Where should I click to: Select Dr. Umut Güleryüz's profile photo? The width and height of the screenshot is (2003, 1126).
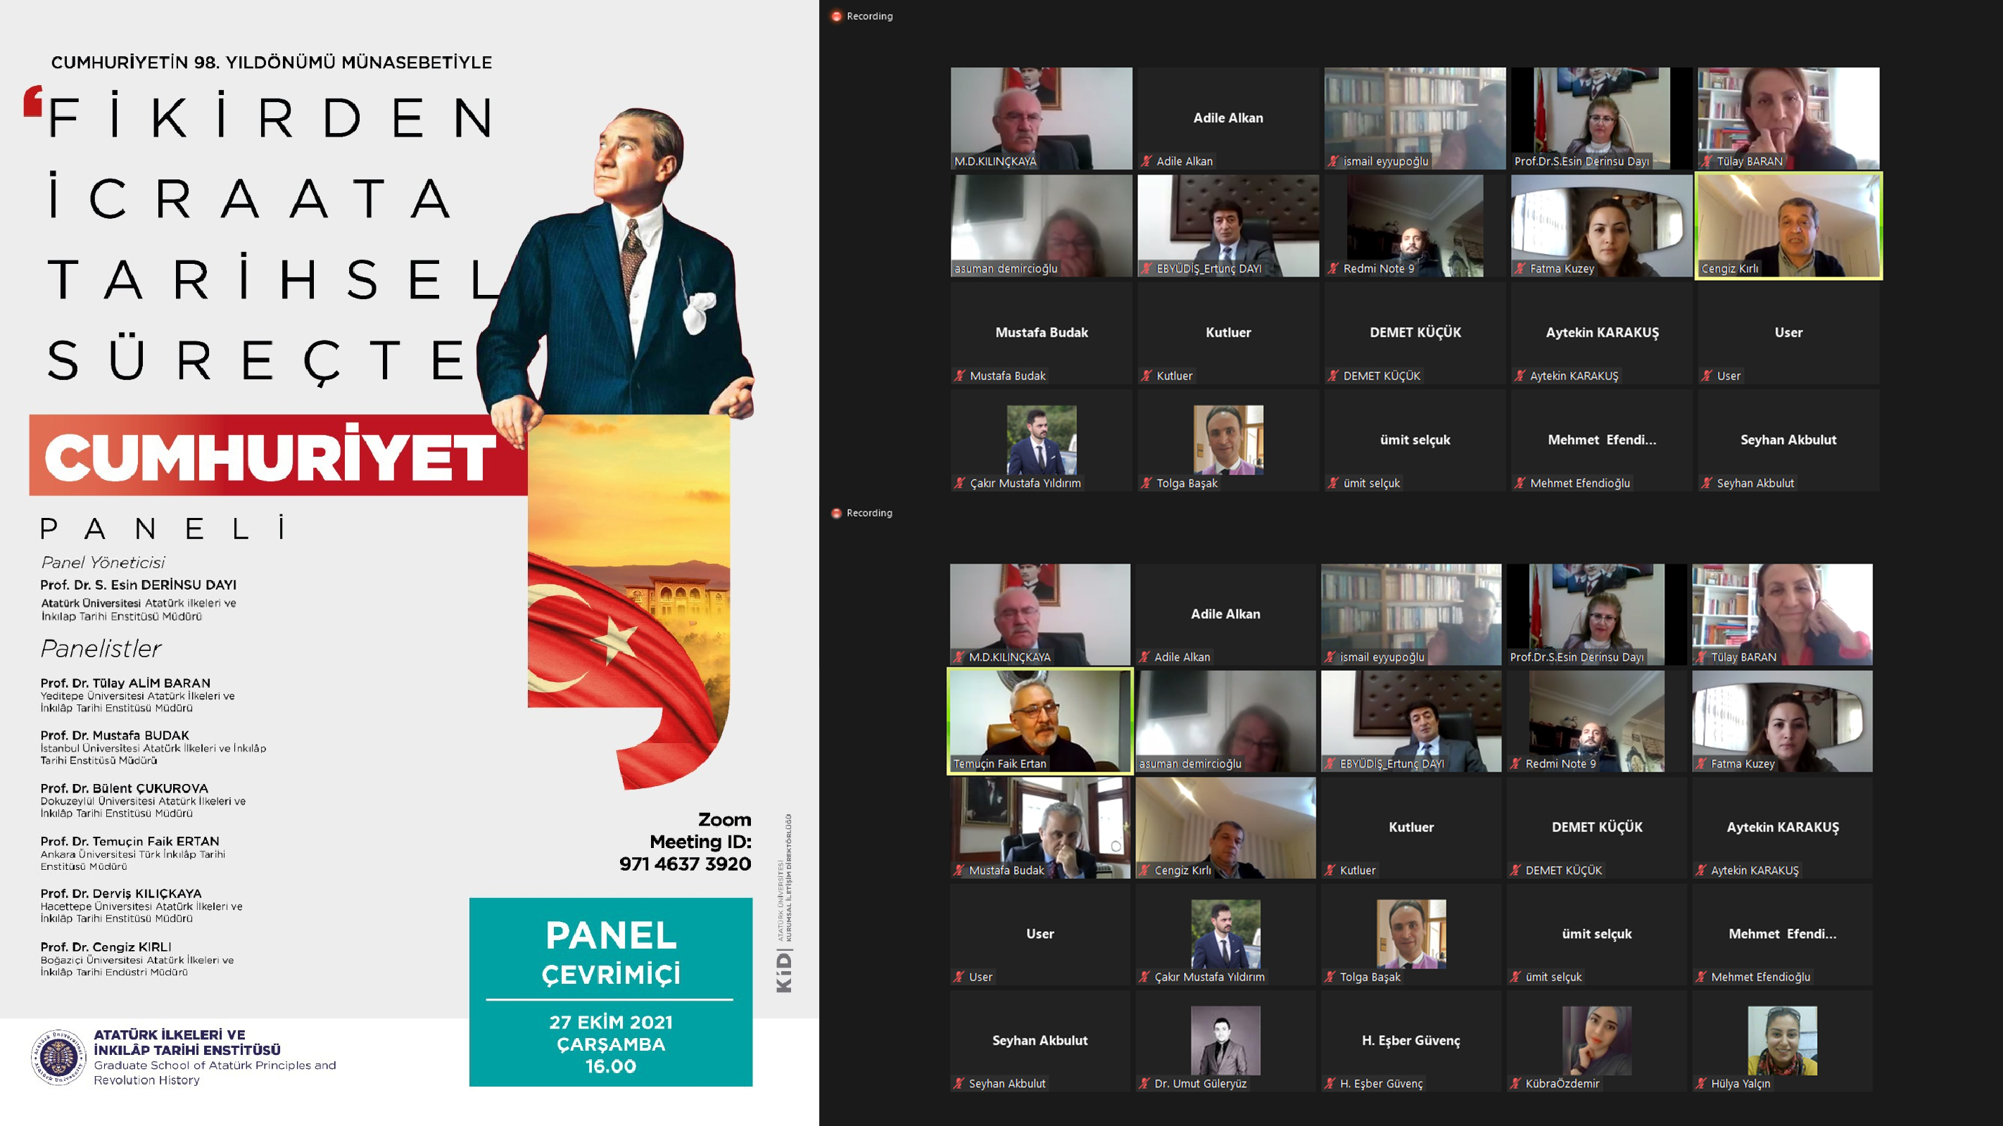(x=1225, y=1040)
